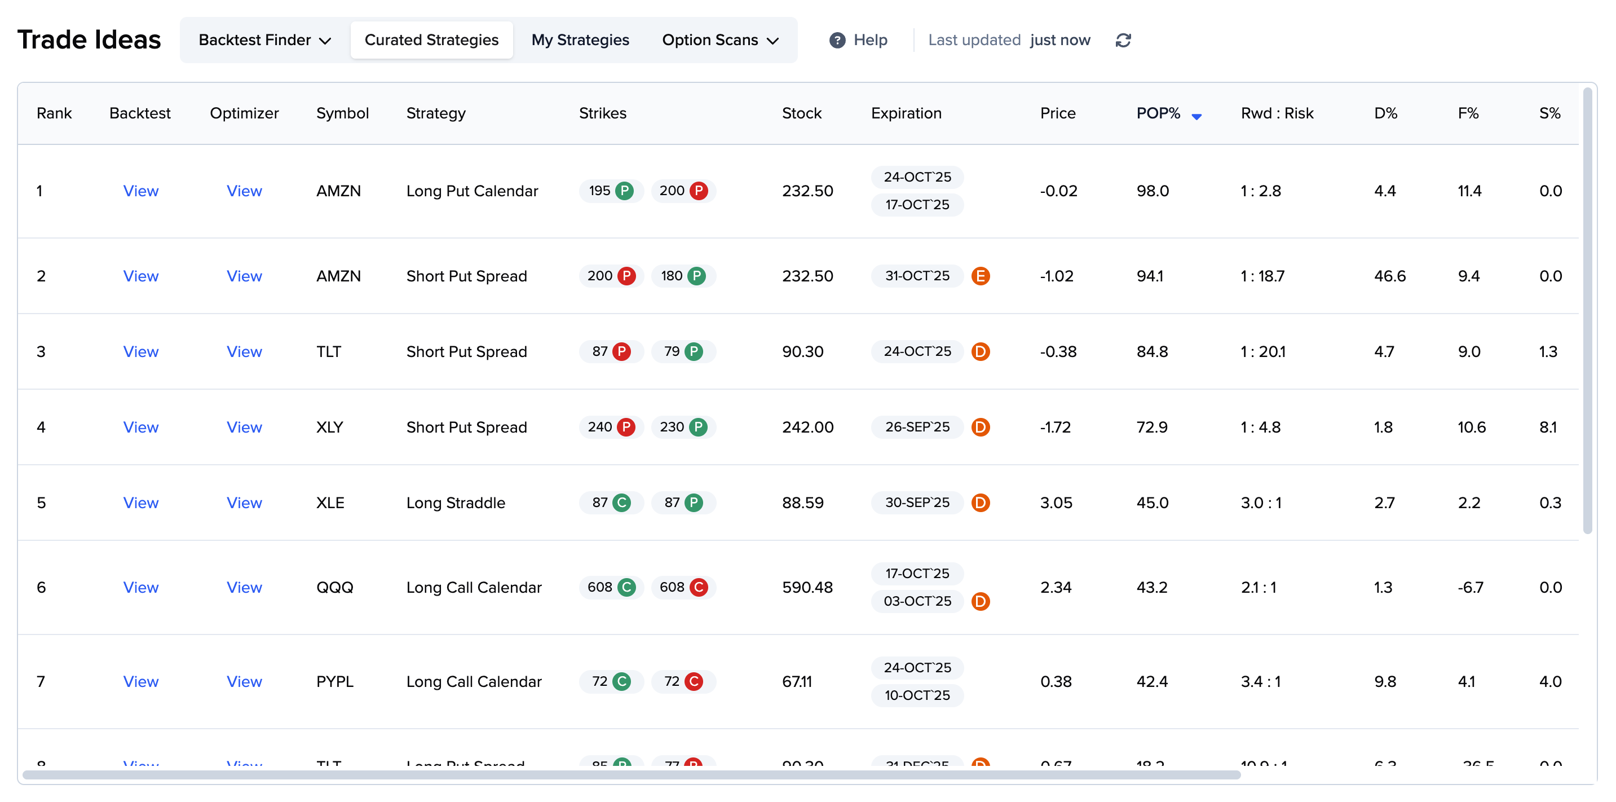This screenshot has height=802, width=1616.
Task: Click the Help question mark icon
Action: [837, 40]
